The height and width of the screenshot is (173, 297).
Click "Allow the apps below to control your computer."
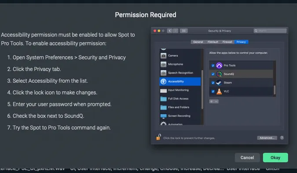click(x=238, y=53)
